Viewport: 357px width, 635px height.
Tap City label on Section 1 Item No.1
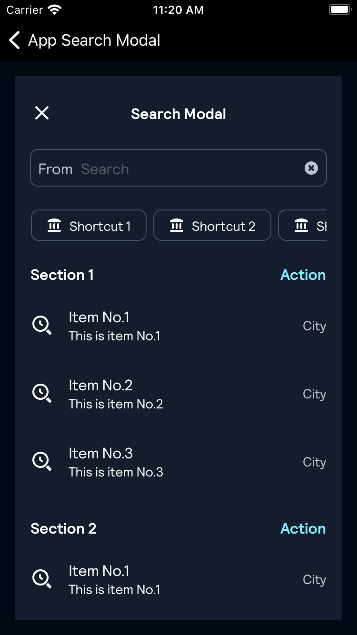pos(314,326)
